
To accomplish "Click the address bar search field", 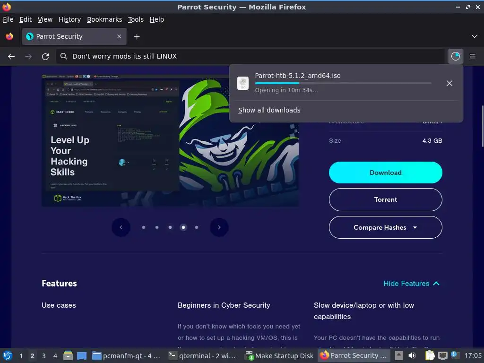I will pyautogui.click(x=250, y=57).
